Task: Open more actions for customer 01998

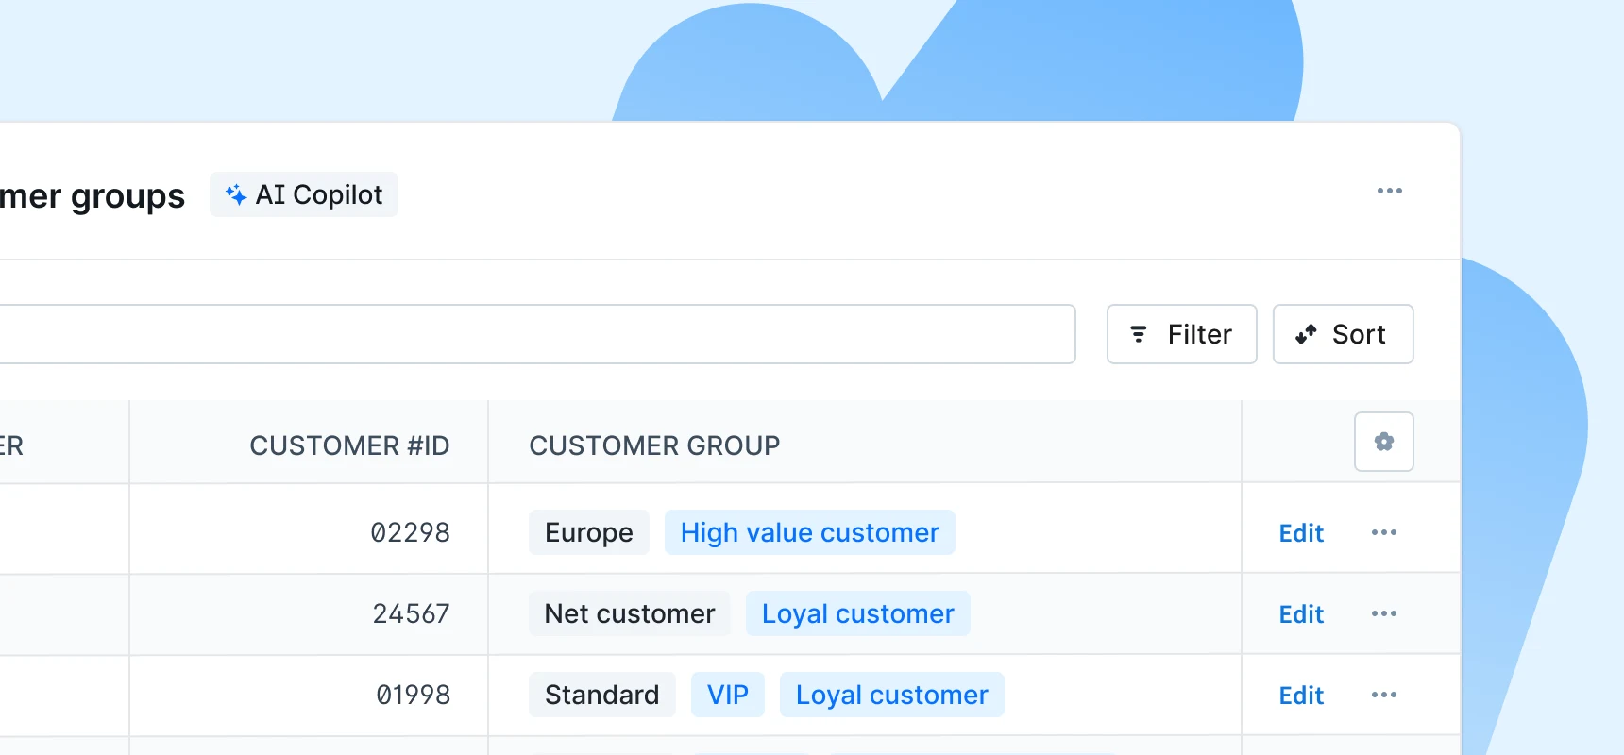Action: tap(1383, 695)
